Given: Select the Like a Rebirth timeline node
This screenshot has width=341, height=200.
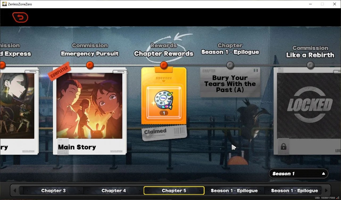Looking at the screenshot, I should tap(310, 65).
